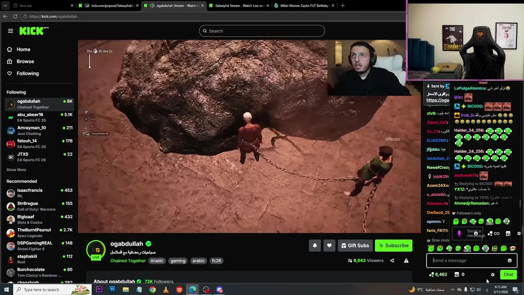Open Str8rogue recommended channel
The width and height of the screenshot is (524, 295).
tap(39, 206)
